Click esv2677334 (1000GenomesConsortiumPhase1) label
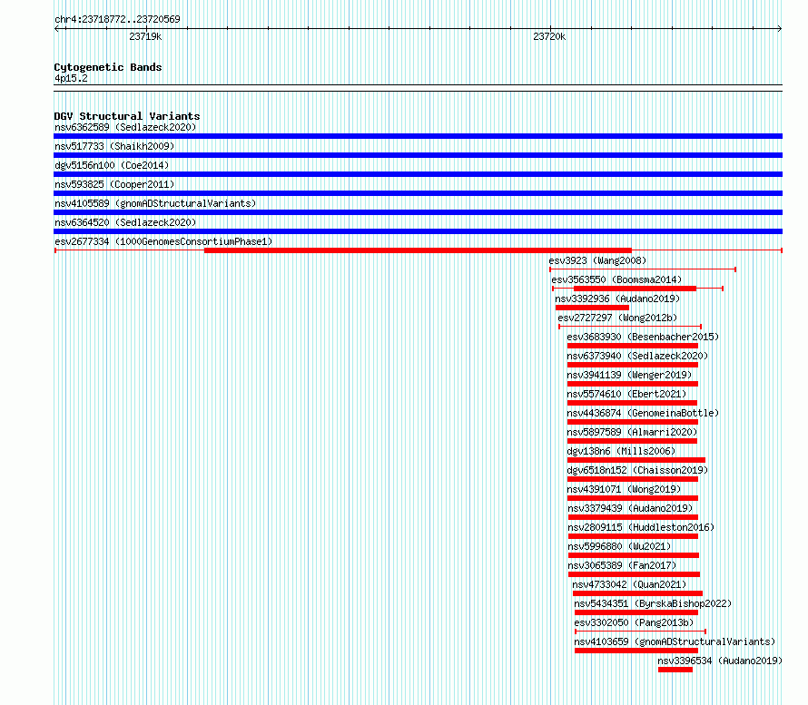Viewport: 808px width, 705px height. (x=163, y=241)
